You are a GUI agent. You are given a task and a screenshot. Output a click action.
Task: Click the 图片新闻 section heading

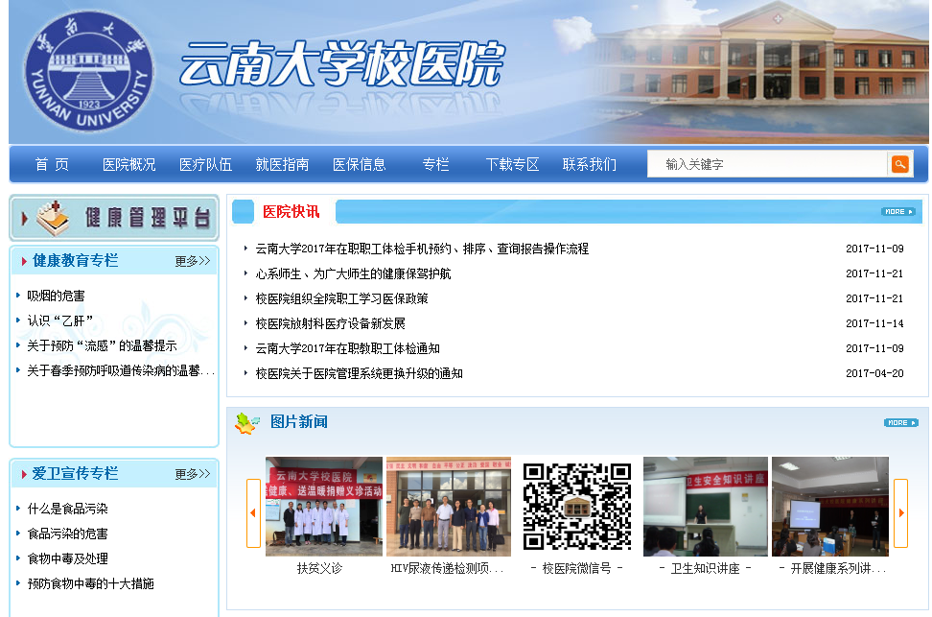pos(299,422)
